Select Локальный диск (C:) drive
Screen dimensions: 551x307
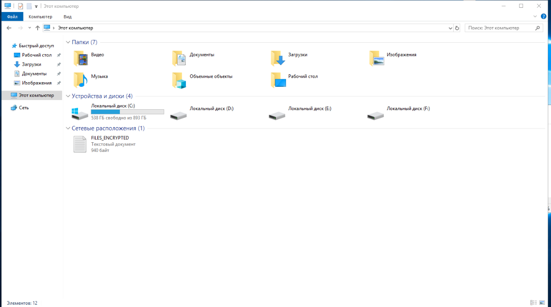(118, 112)
